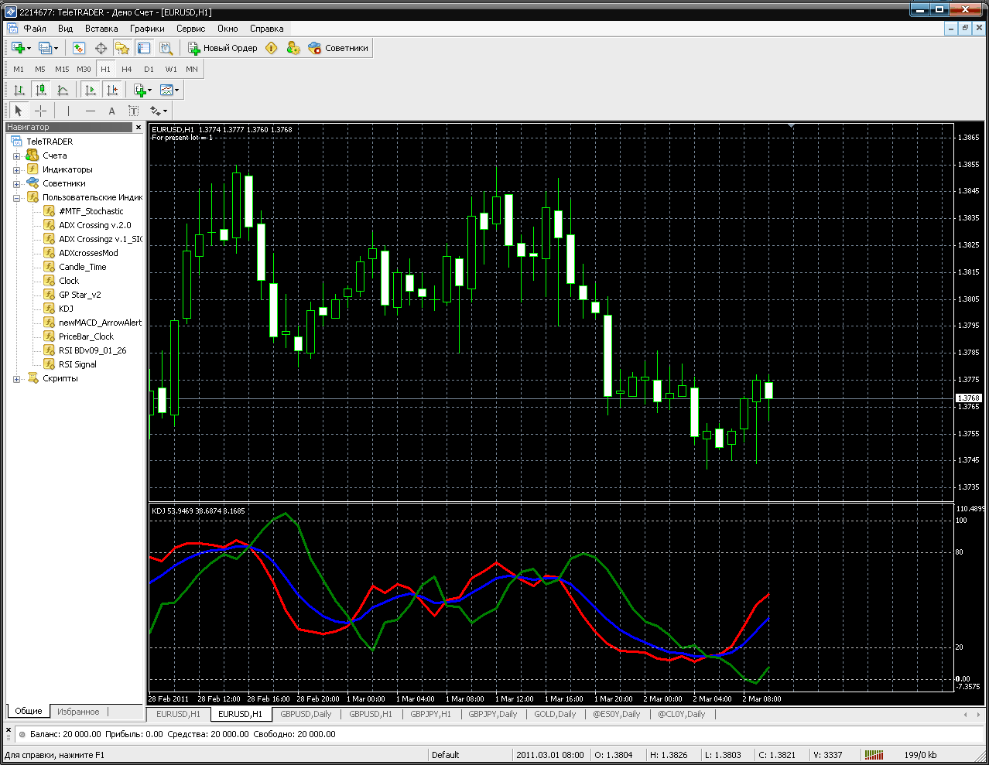This screenshot has height=765, width=989.
Task: Click the options gear-person icon
Action: coord(293,48)
